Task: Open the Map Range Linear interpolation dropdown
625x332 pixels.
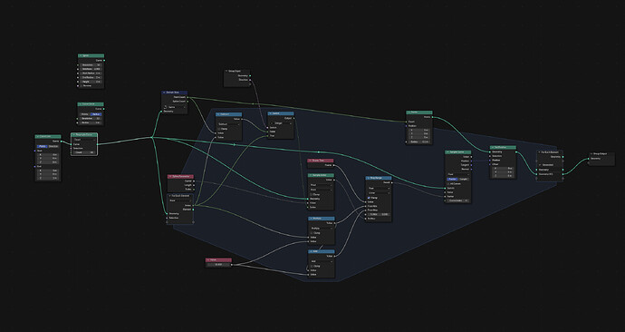Action: click(379, 193)
